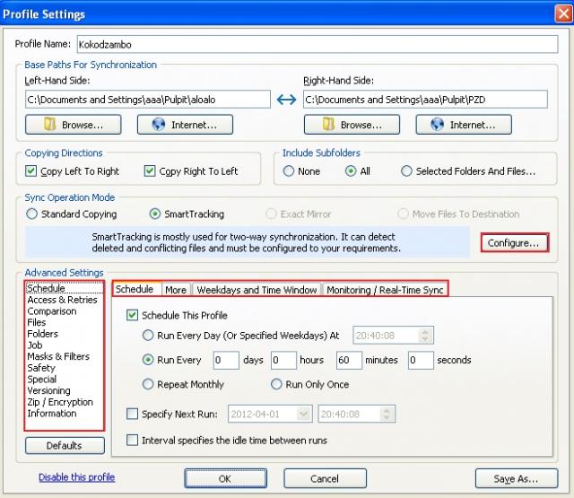Switch to Weekdays and Time Window tab

coord(257,290)
